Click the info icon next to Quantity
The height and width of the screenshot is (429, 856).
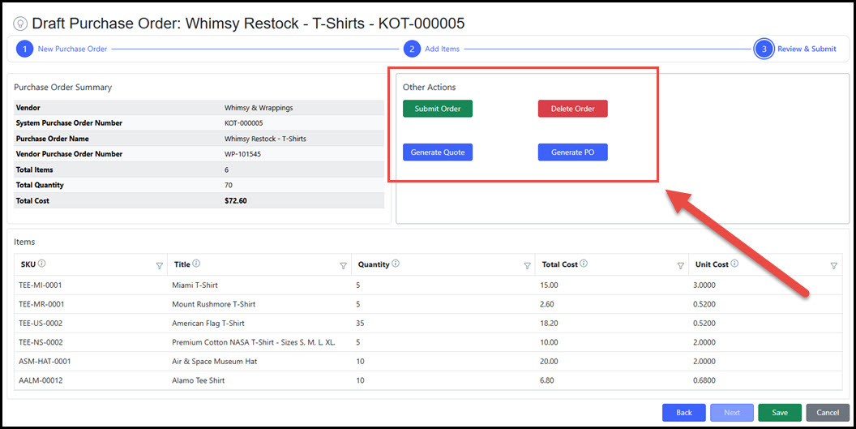point(395,264)
